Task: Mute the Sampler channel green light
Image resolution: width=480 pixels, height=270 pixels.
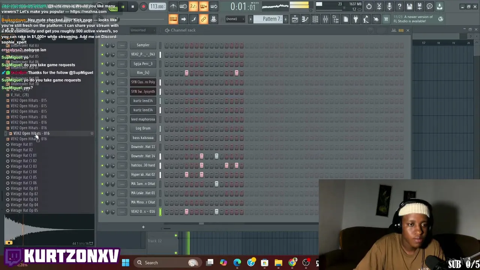Action: pos(102,45)
